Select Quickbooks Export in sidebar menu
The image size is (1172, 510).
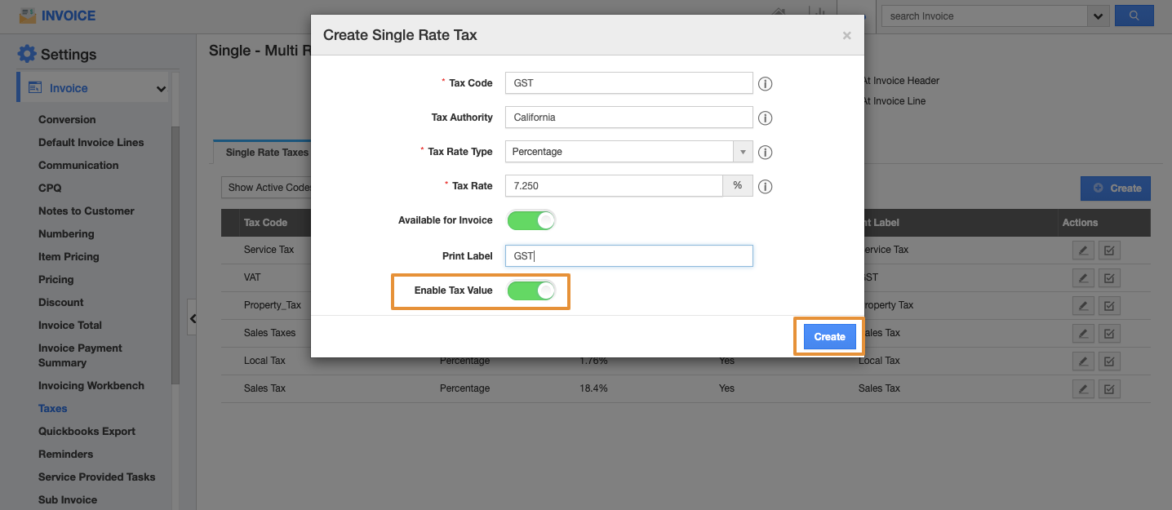point(87,431)
